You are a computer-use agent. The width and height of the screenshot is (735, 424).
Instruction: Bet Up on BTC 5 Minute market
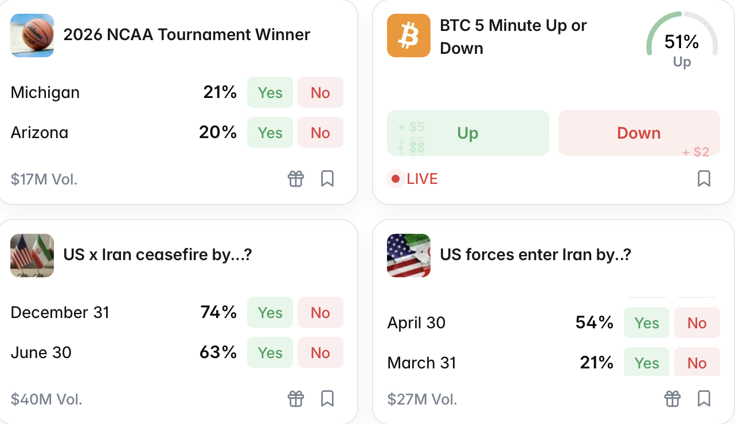[x=468, y=132]
